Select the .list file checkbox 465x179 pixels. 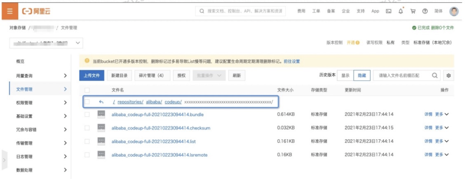[x=87, y=142]
